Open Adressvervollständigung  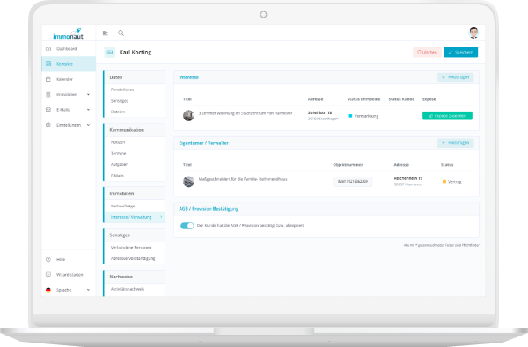[133, 258]
